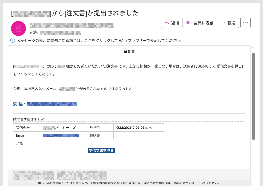Select the Email label cell
The width and height of the screenshot is (263, 186).
click(x=27, y=135)
